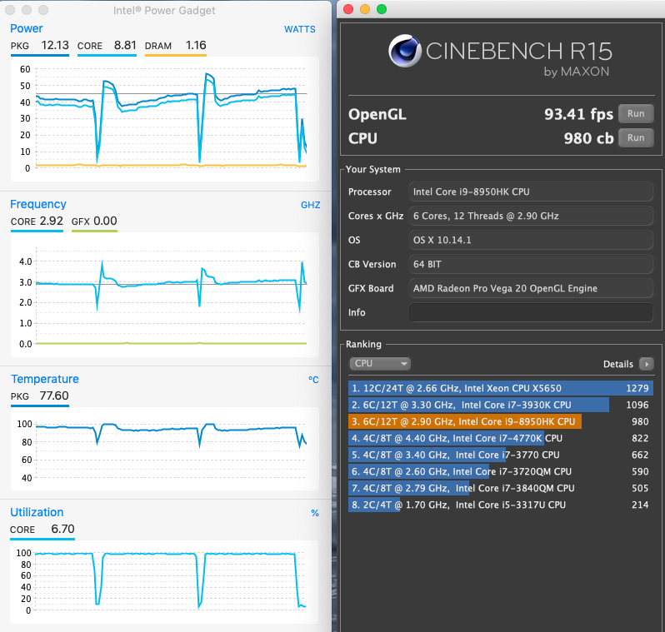
Task: Click the Temperature section heading
Action: coord(45,379)
